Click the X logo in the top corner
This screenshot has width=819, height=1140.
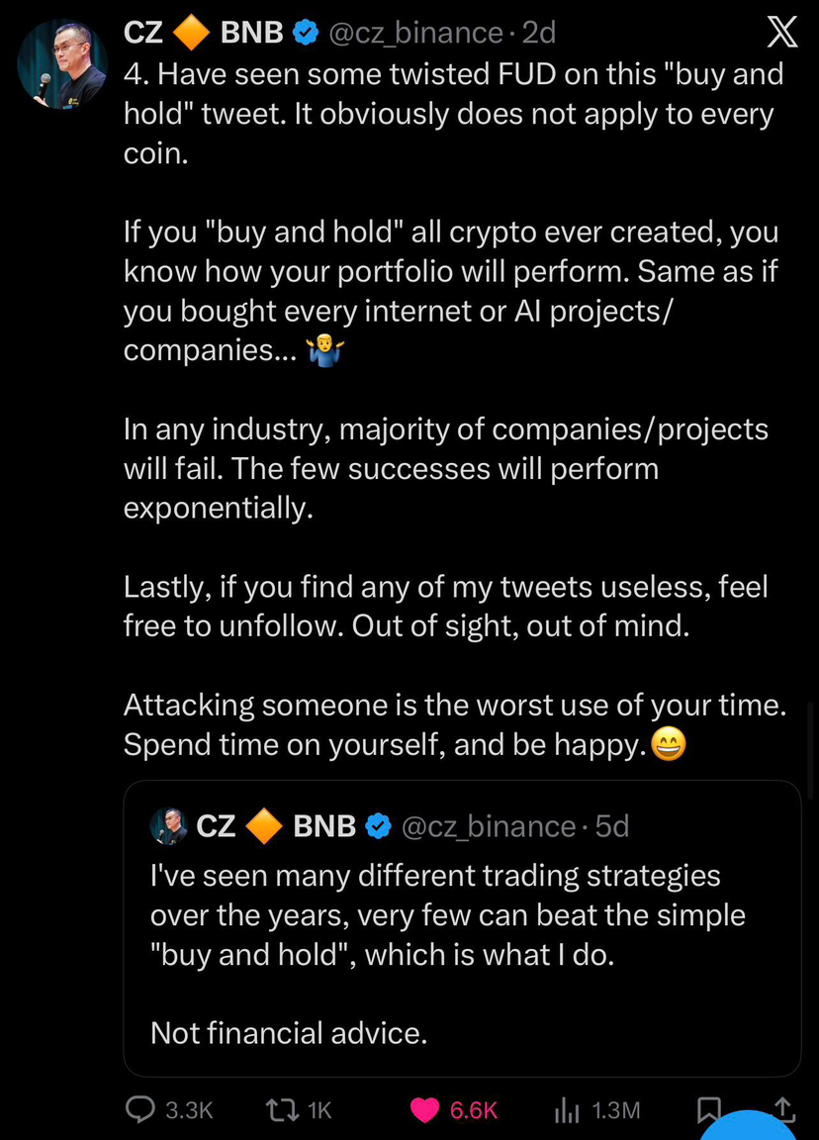[781, 34]
